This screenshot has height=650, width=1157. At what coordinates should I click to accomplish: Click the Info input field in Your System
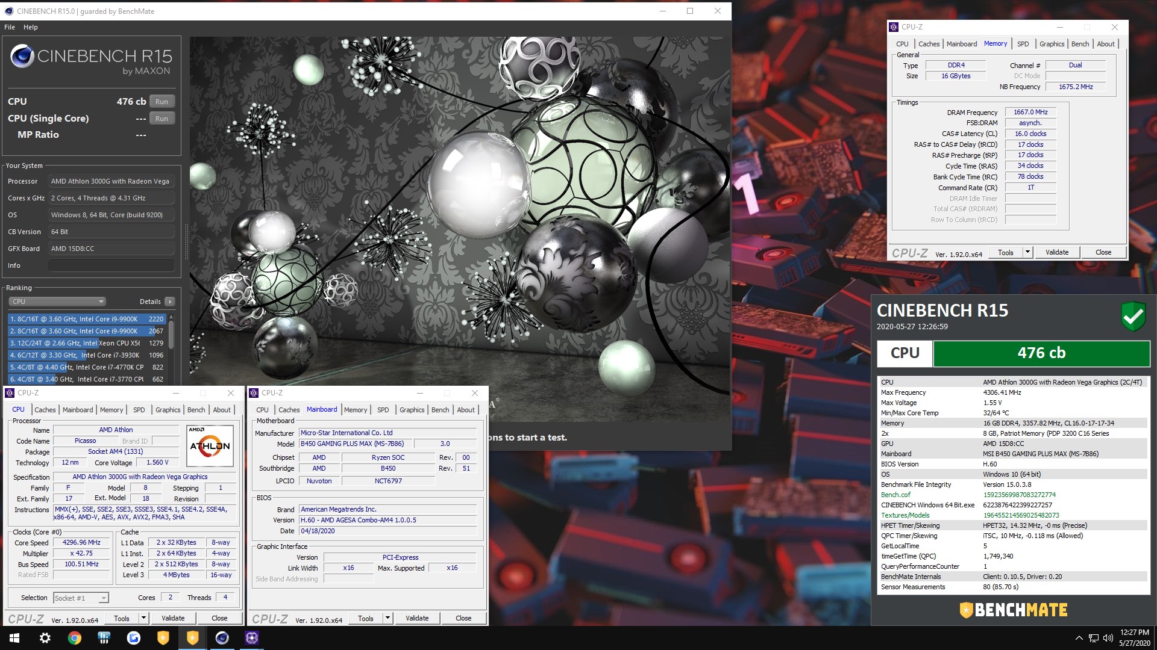[x=111, y=265]
